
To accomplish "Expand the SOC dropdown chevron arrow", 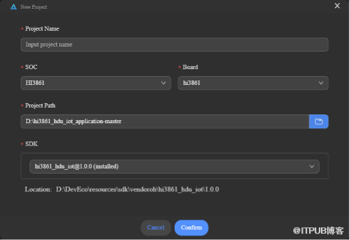I will (x=164, y=83).
